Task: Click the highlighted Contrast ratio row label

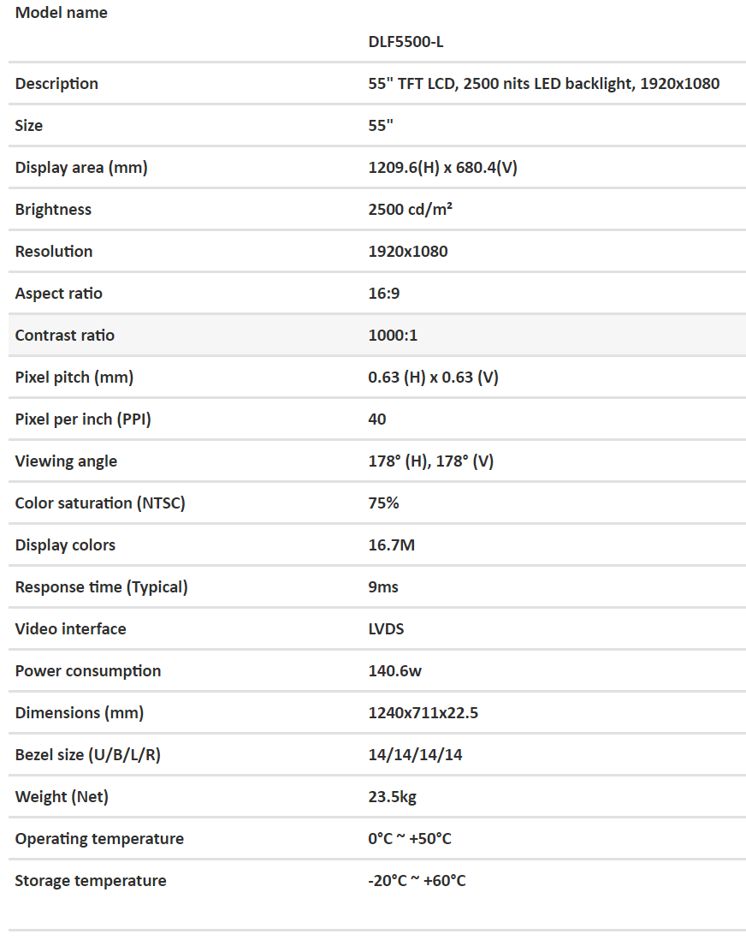Action: (65, 335)
